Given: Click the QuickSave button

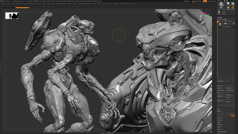Looking at the screenshot, I should tap(187, 1).
